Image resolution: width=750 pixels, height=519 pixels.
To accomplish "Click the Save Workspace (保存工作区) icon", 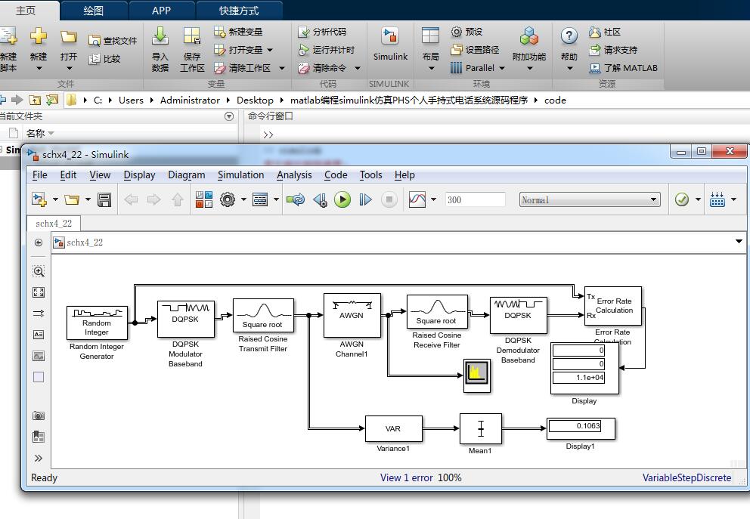I will (192, 36).
